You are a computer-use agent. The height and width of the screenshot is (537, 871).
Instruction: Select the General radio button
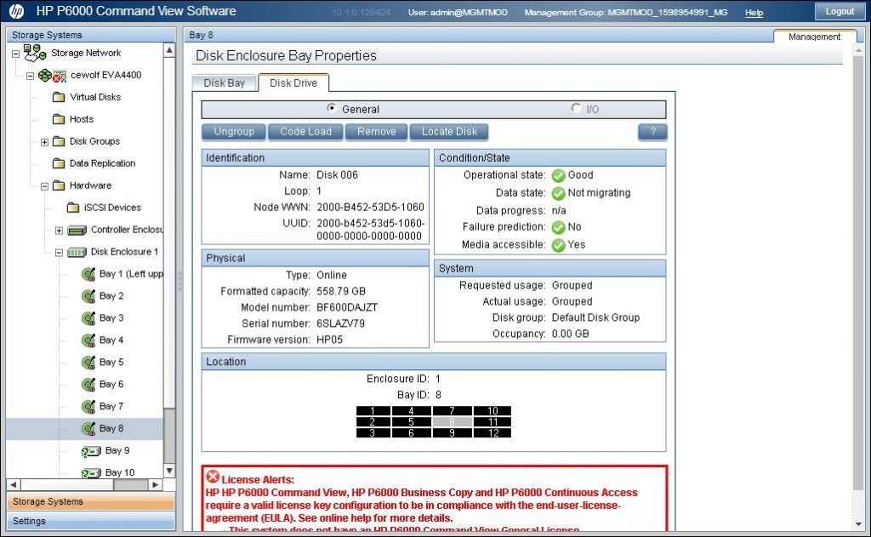tap(332, 108)
